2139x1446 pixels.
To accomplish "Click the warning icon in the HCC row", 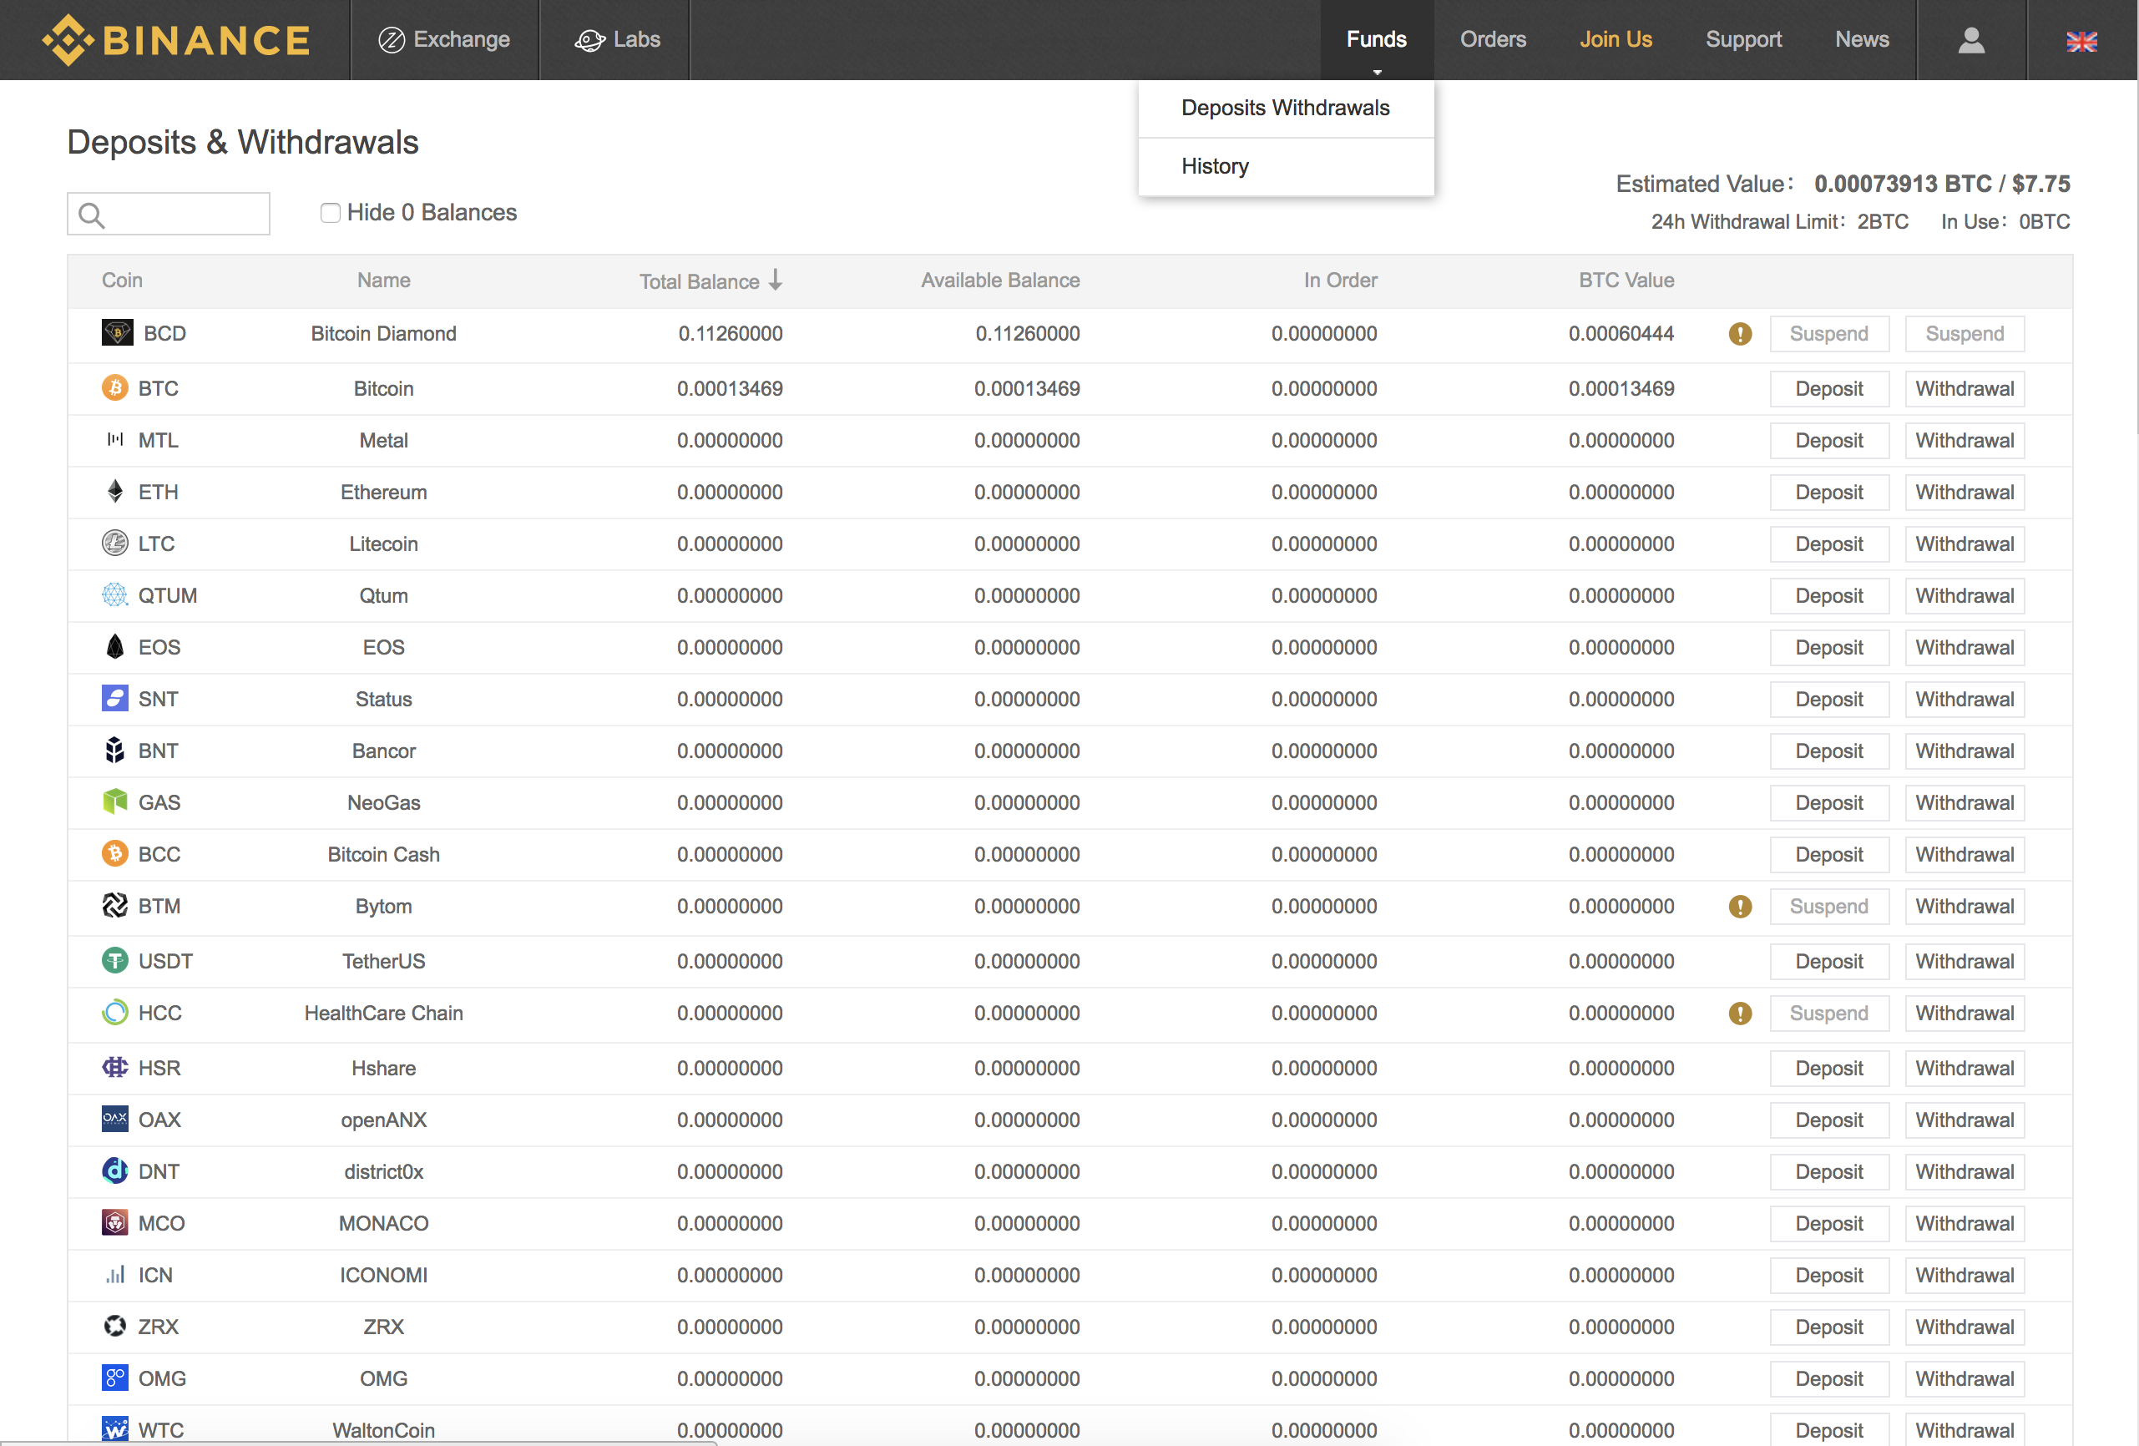I will coord(1740,1013).
